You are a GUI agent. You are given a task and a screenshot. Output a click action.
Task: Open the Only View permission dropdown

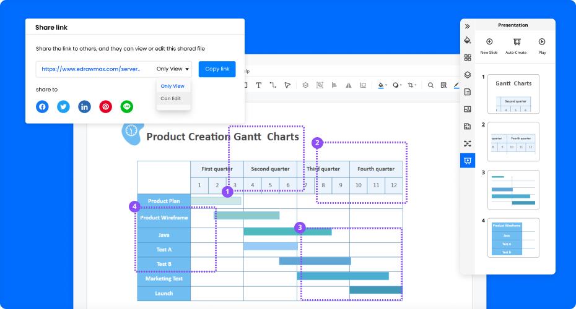click(173, 69)
